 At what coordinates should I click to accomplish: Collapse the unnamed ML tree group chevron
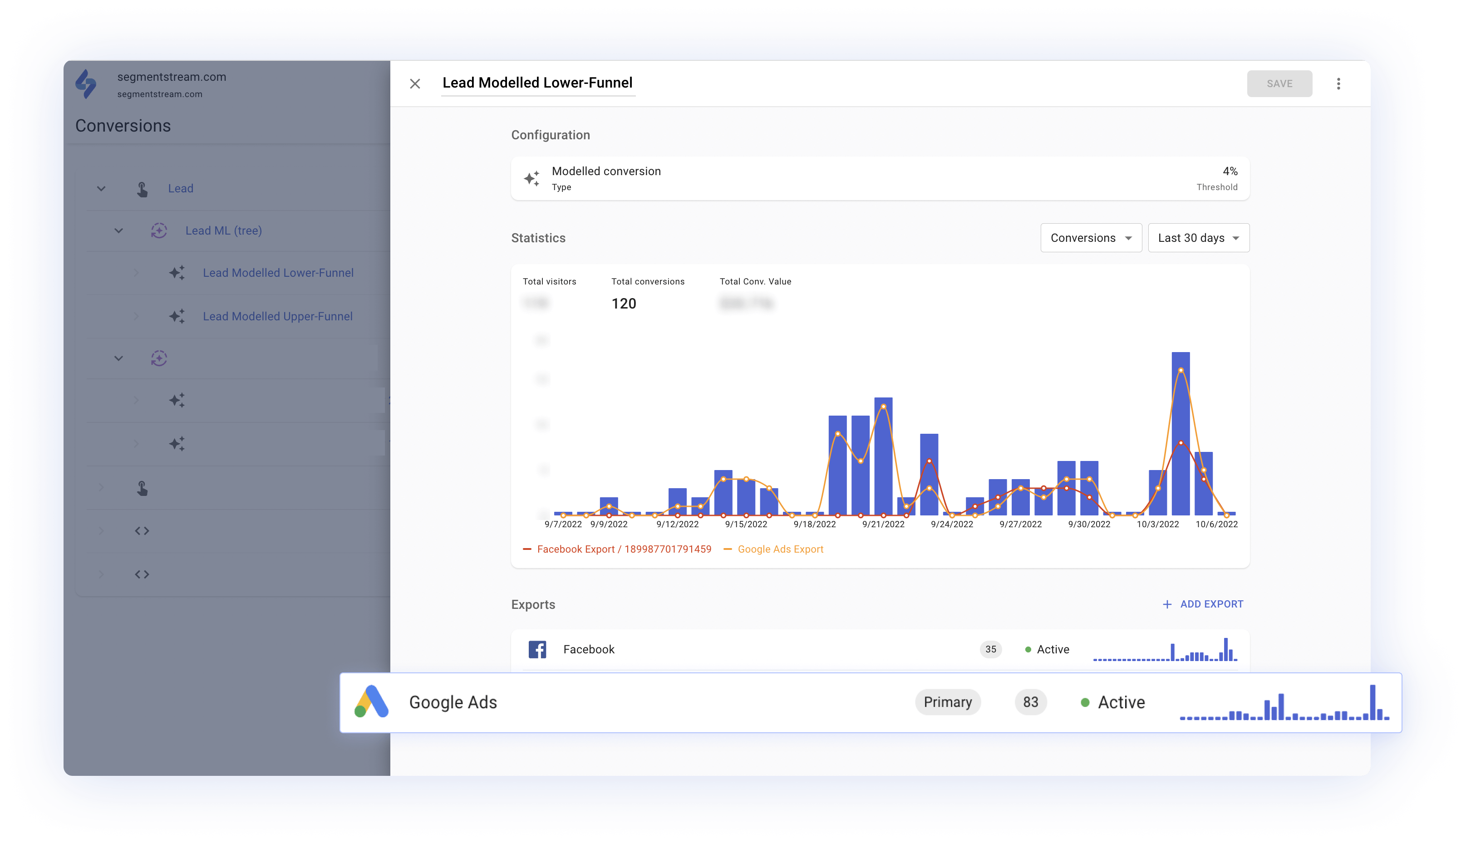(119, 358)
